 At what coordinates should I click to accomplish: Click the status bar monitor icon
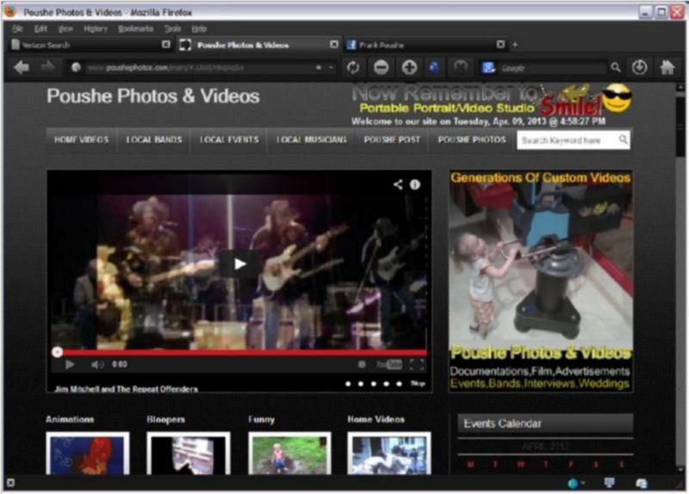(x=610, y=483)
